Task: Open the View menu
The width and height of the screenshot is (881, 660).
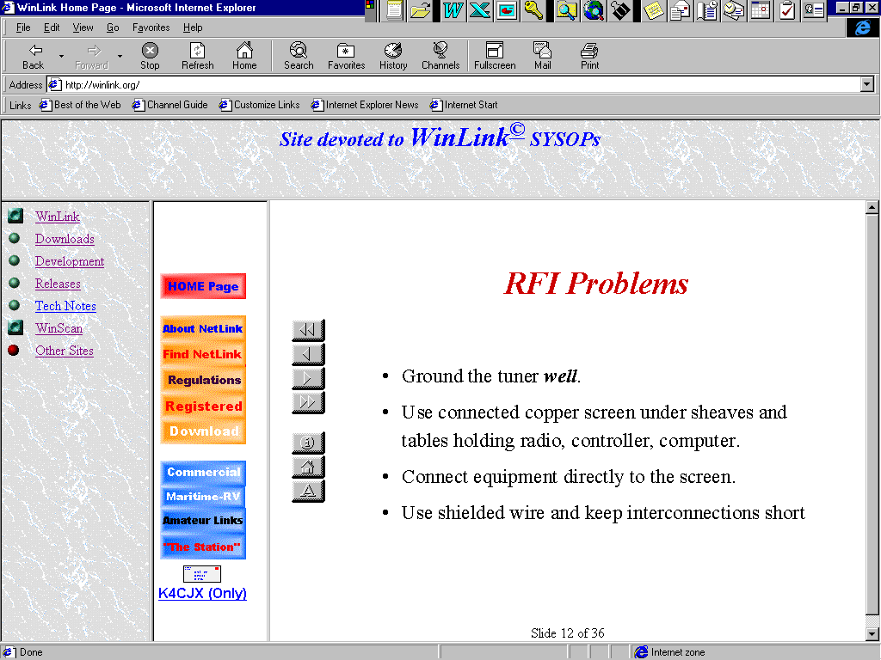Action: (x=83, y=27)
